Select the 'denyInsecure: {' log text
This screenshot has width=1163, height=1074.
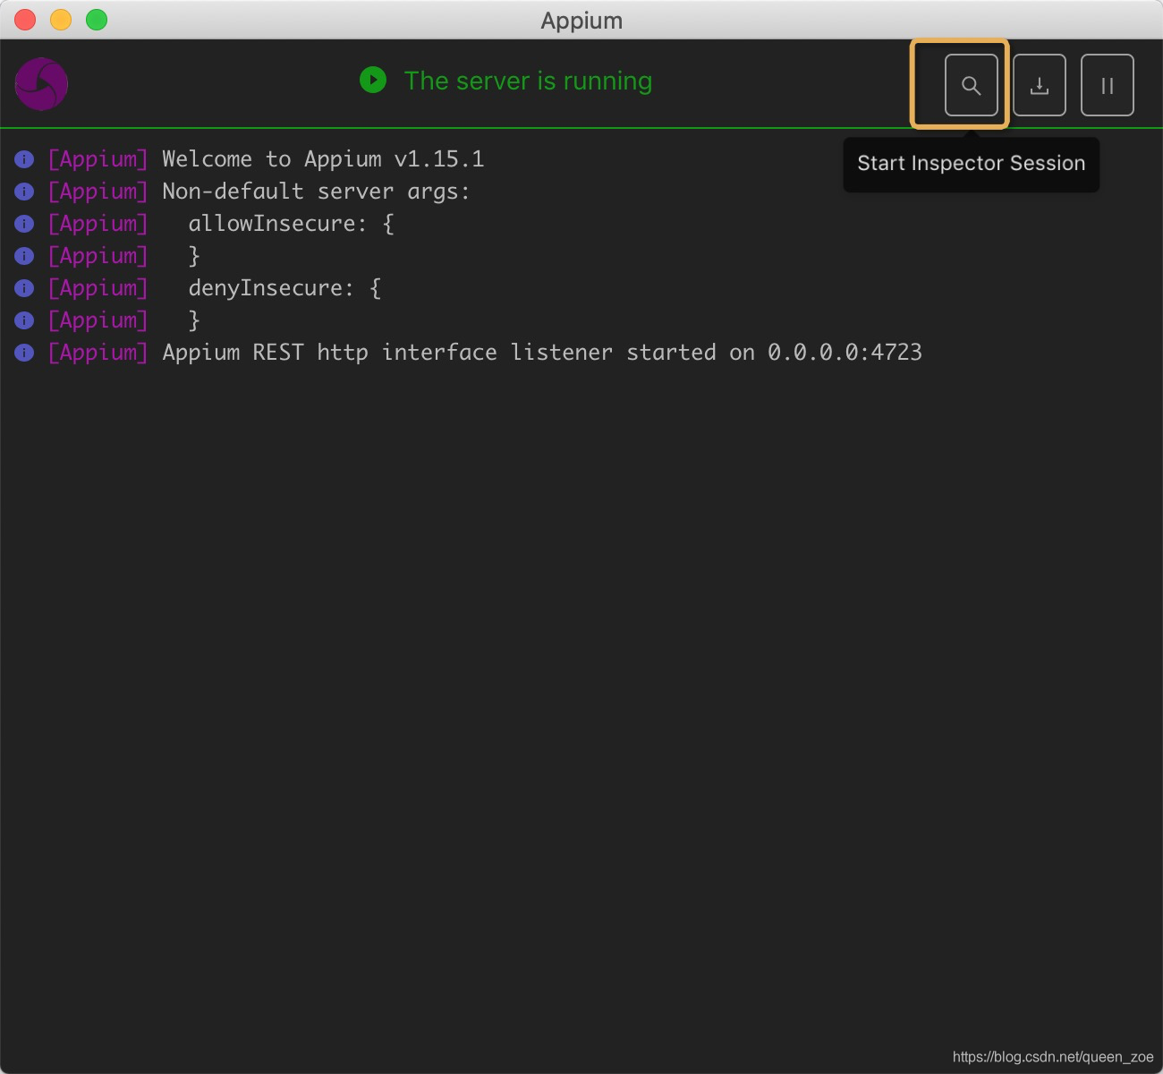pyautogui.click(x=284, y=288)
